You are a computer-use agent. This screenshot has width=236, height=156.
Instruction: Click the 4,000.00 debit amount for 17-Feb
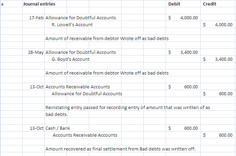189,18
